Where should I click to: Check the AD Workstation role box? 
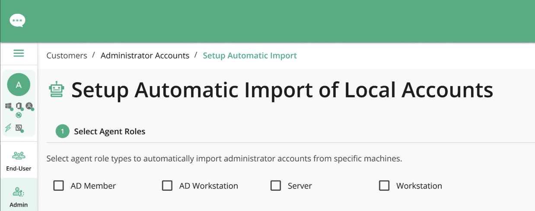click(x=167, y=186)
